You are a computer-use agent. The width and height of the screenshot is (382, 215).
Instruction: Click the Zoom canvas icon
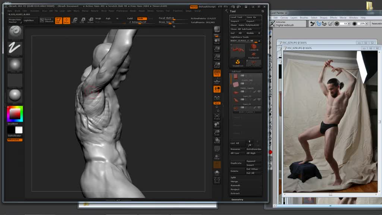click(217, 49)
